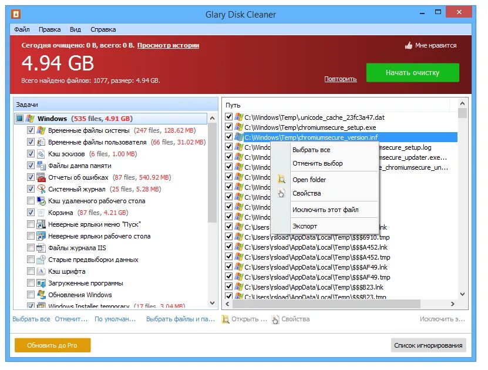Enable 'Обновления Windows' checkbox
Screen dimensions: 488x370
pyautogui.click(x=31, y=295)
